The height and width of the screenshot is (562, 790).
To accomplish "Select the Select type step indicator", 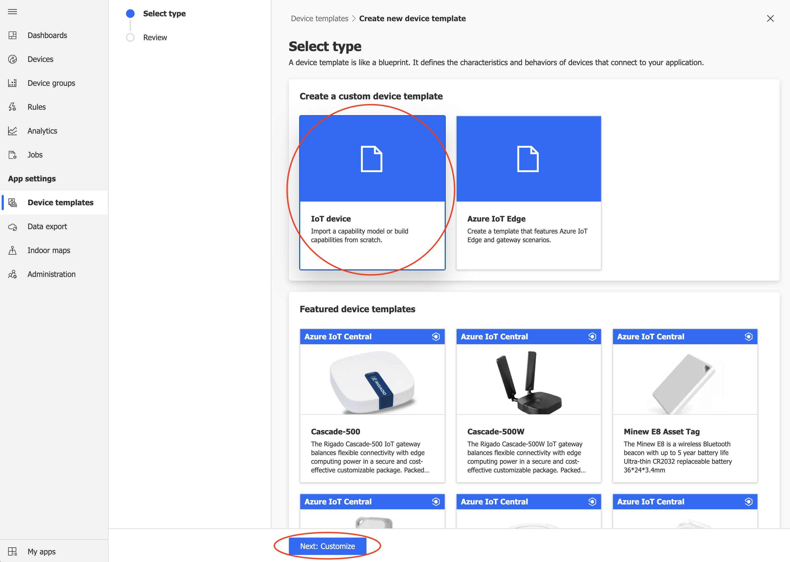I will point(130,14).
